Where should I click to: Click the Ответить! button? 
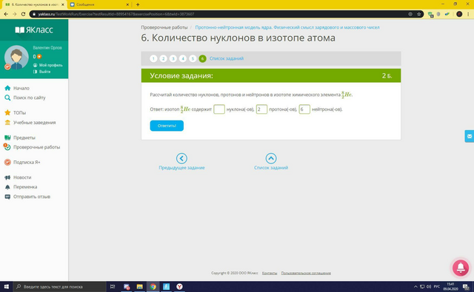click(167, 126)
